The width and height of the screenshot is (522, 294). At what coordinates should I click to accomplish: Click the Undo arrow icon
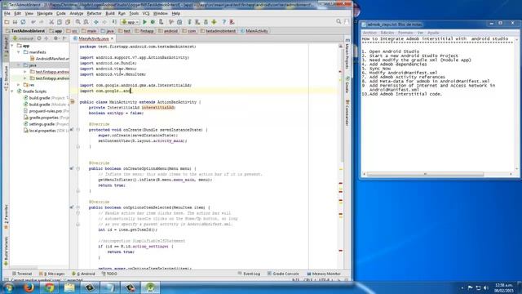click(33, 22)
